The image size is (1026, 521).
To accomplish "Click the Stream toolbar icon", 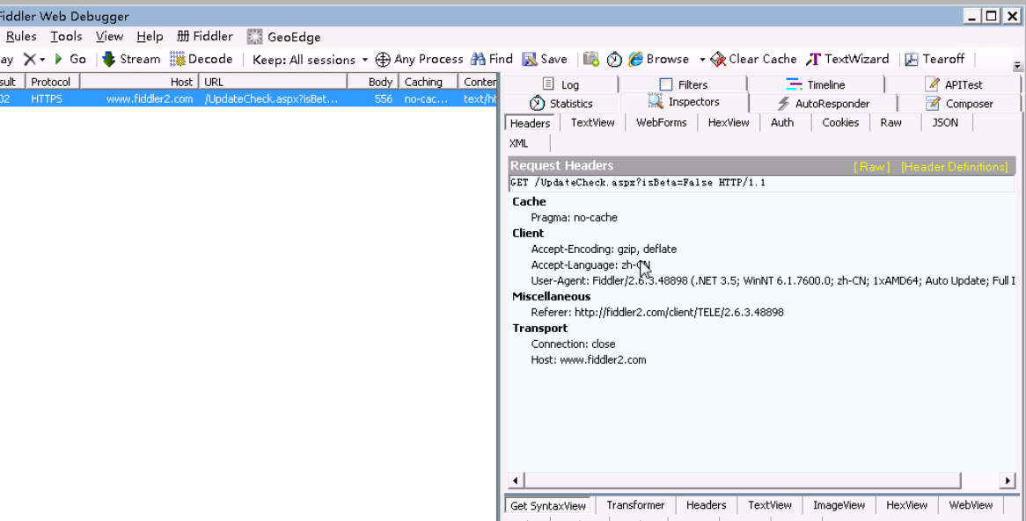I will click(109, 59).
